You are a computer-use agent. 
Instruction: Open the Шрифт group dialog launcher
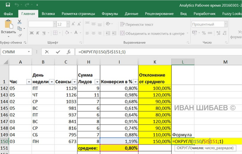(x=81, y=42)
